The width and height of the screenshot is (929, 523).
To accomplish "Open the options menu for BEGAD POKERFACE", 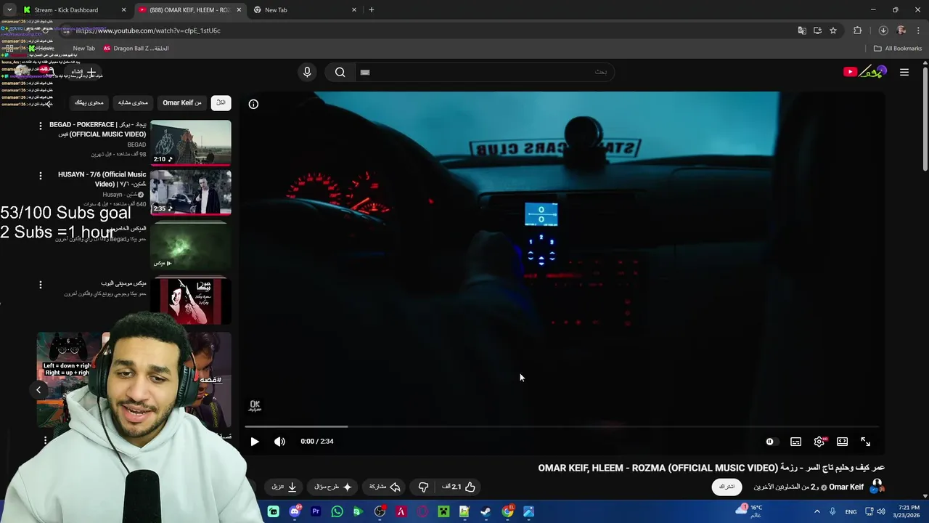I will click(x=41, y=126).
